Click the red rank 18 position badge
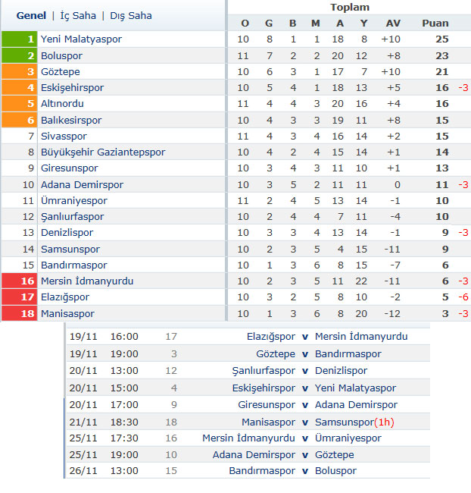 pyautogui.click(x=20, y=313)
